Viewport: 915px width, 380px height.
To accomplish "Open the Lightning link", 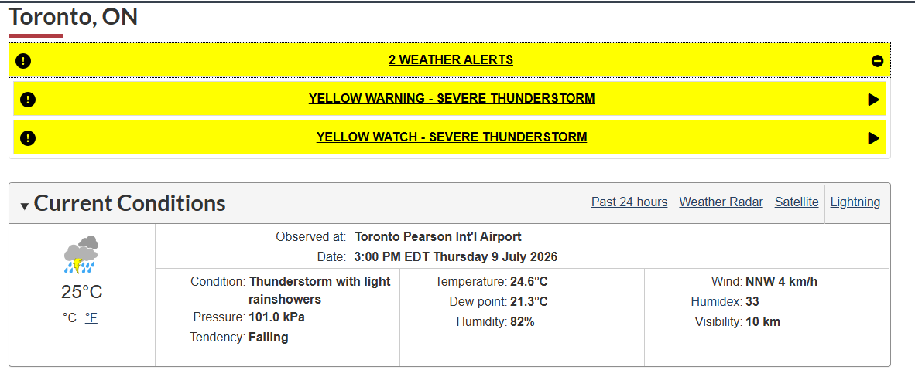I will pyautogui.click(x=855, y=202).
